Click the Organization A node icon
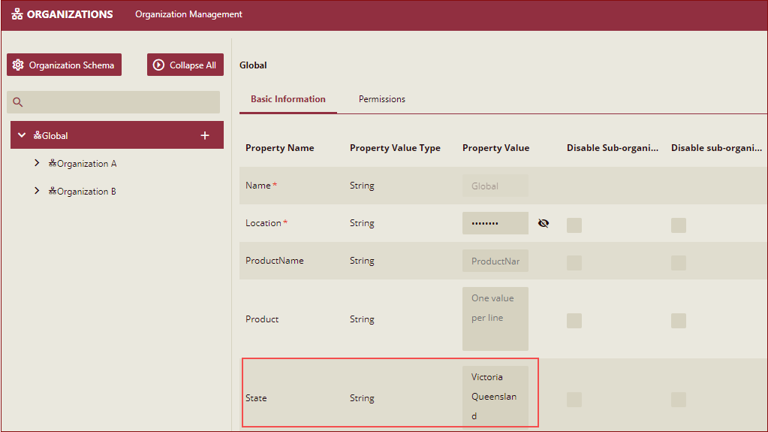Viewport: 768px width, 432px height. [53, 164]
